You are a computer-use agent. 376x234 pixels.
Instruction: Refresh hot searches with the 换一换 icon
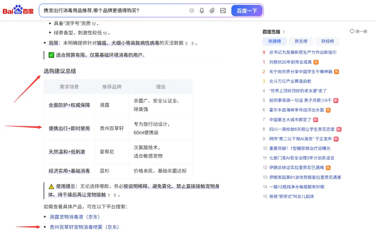coord(352,31)
